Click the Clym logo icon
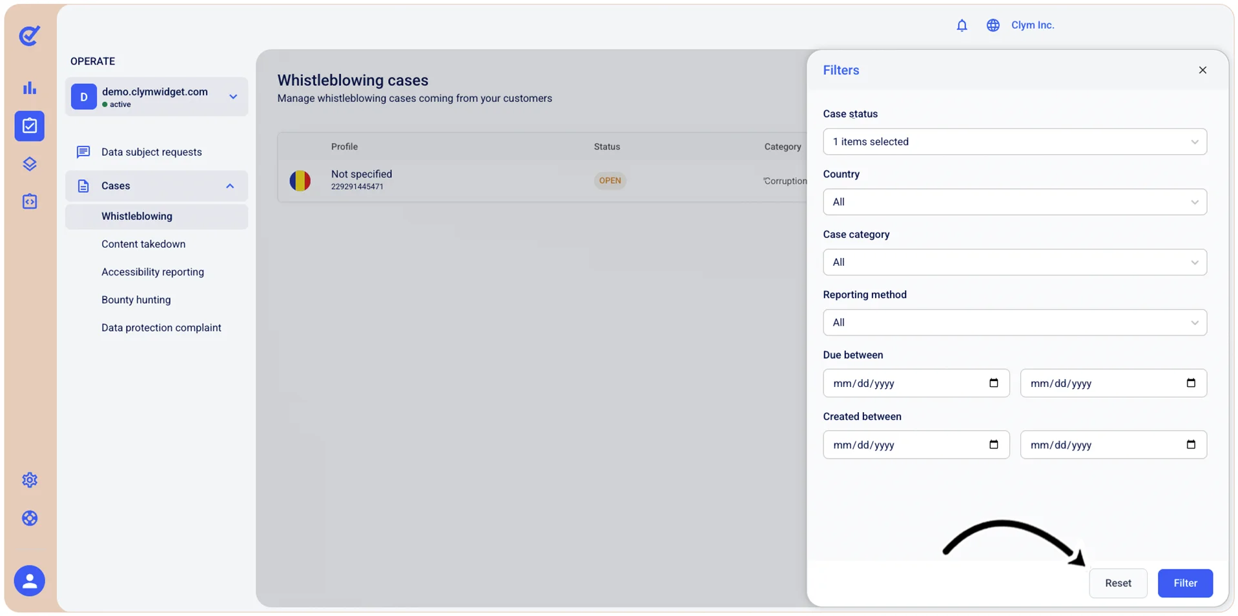The width and height of the screenshot is (1238, 616). (x=30, y=35)
